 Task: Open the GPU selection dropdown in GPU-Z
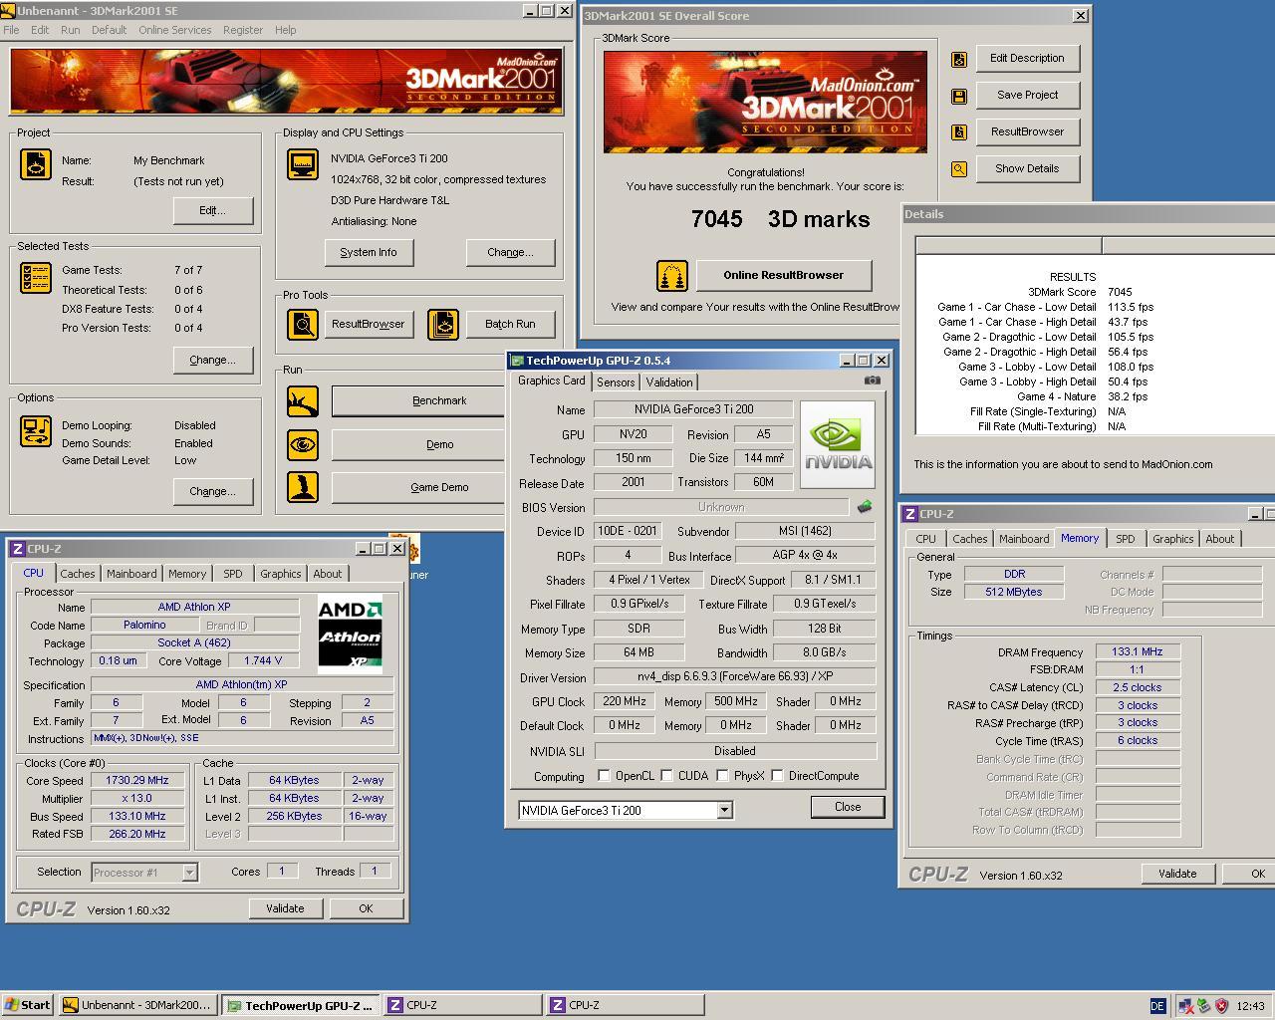[x=725, y=811]
